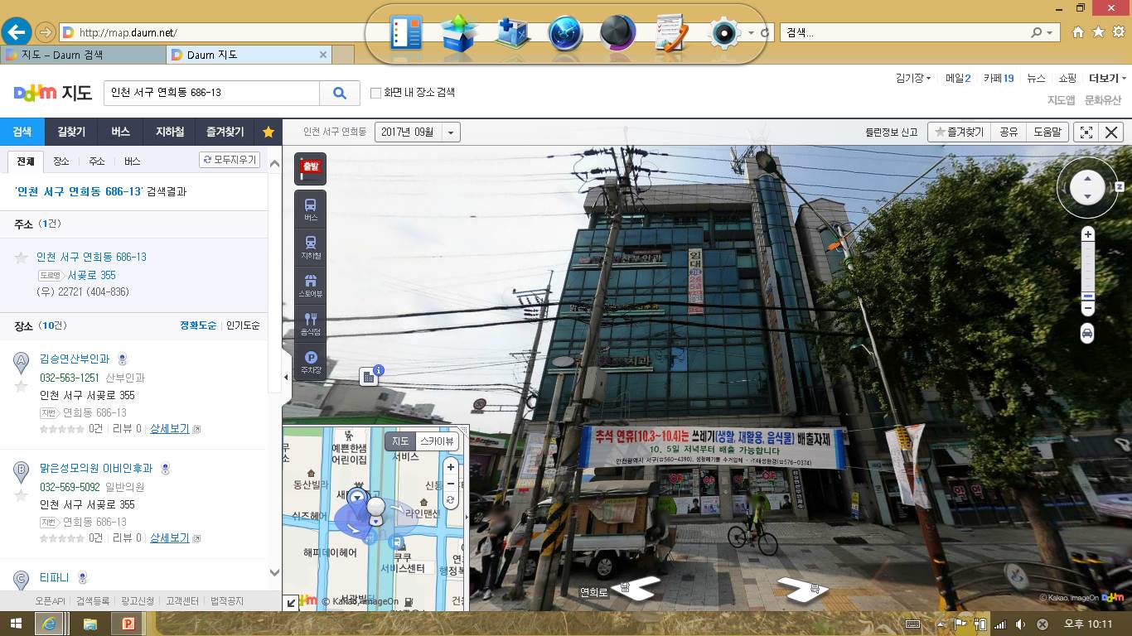The image size is (1132, 636).
Task: Select the 버스 main navigation tab
Action: coord(120,132)
